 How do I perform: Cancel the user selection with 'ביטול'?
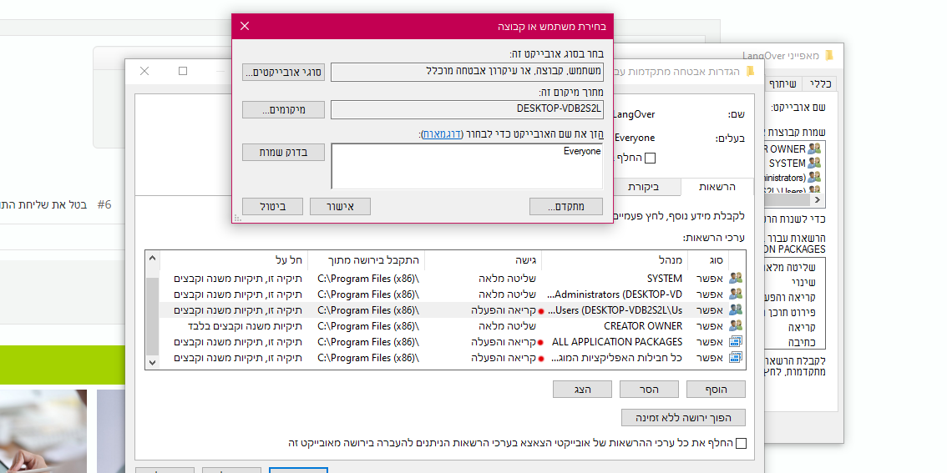[272, 206]
